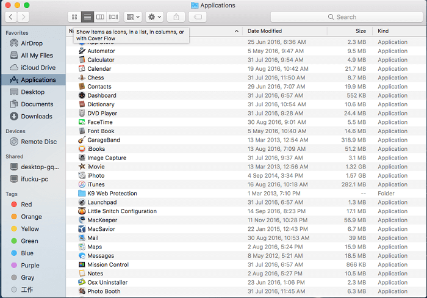Select the iTunes application icon
This screenshot has height=298, width=427.
coord(82,184)
